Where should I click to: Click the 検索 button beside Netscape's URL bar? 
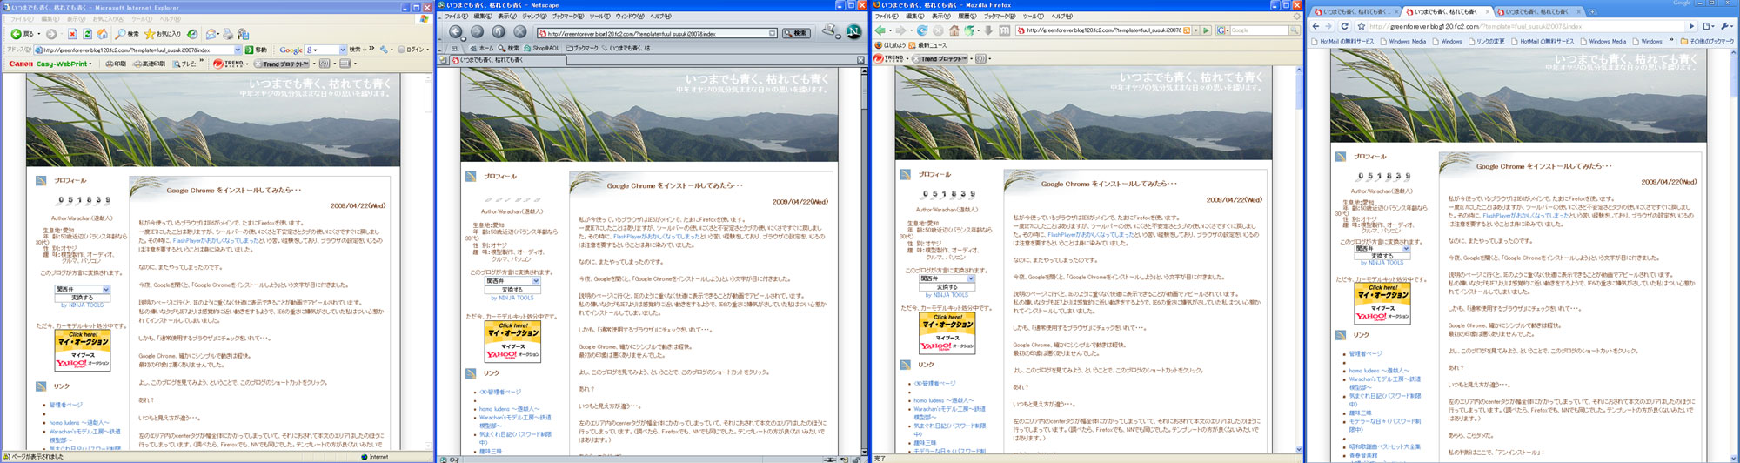796,33
